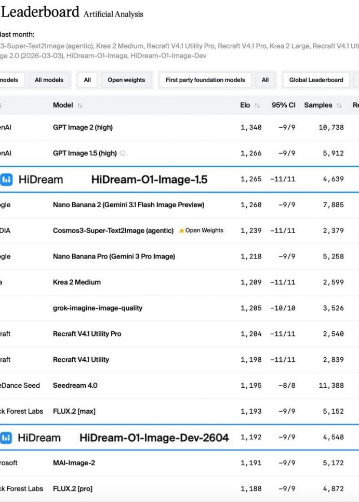Open HiDream-O1-Image-Dev-2604 model entry
359x502 pixels.
coord(154,438)
